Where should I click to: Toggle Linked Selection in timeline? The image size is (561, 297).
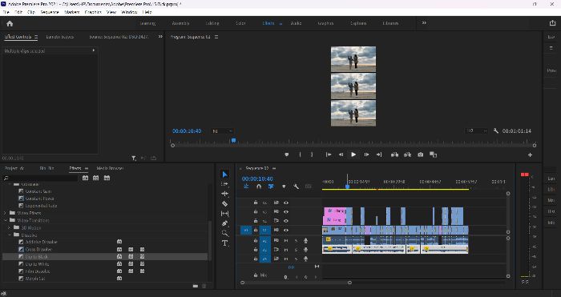(x=271, y=187)
